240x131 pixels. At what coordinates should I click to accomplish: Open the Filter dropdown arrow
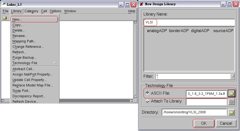233,76
